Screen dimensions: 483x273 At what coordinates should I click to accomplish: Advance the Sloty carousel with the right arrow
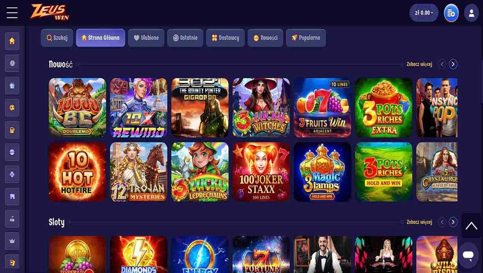[453, 222]
